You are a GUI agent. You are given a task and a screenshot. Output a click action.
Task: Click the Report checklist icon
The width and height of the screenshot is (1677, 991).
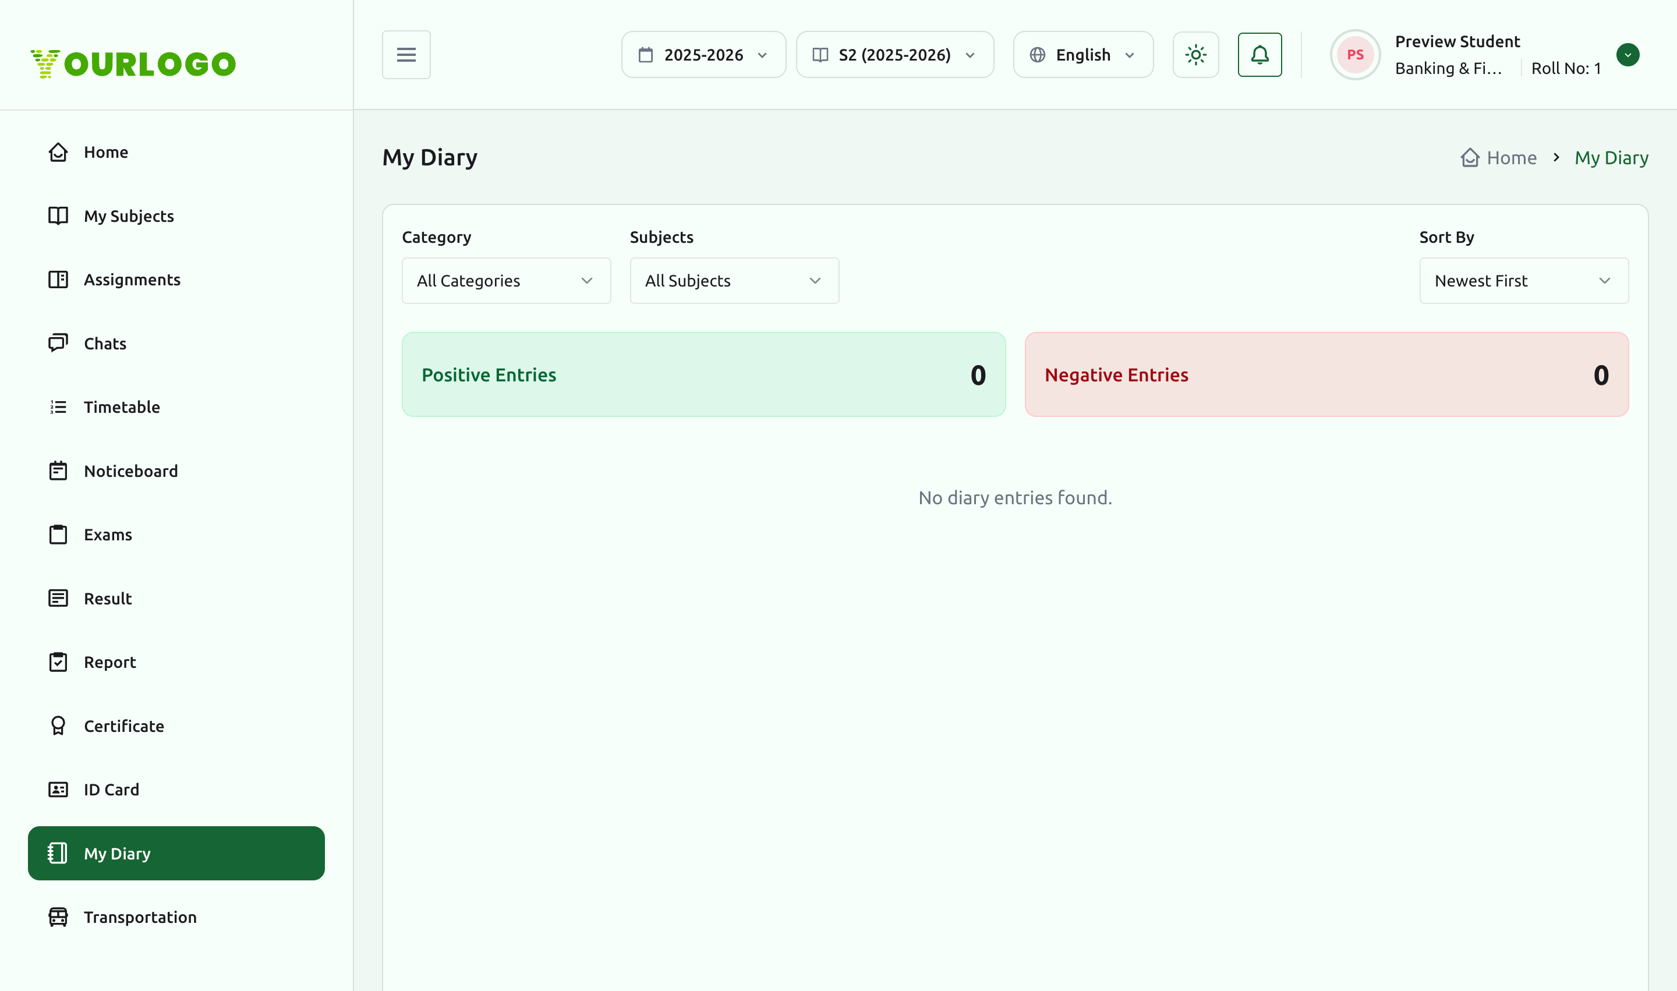58,662
